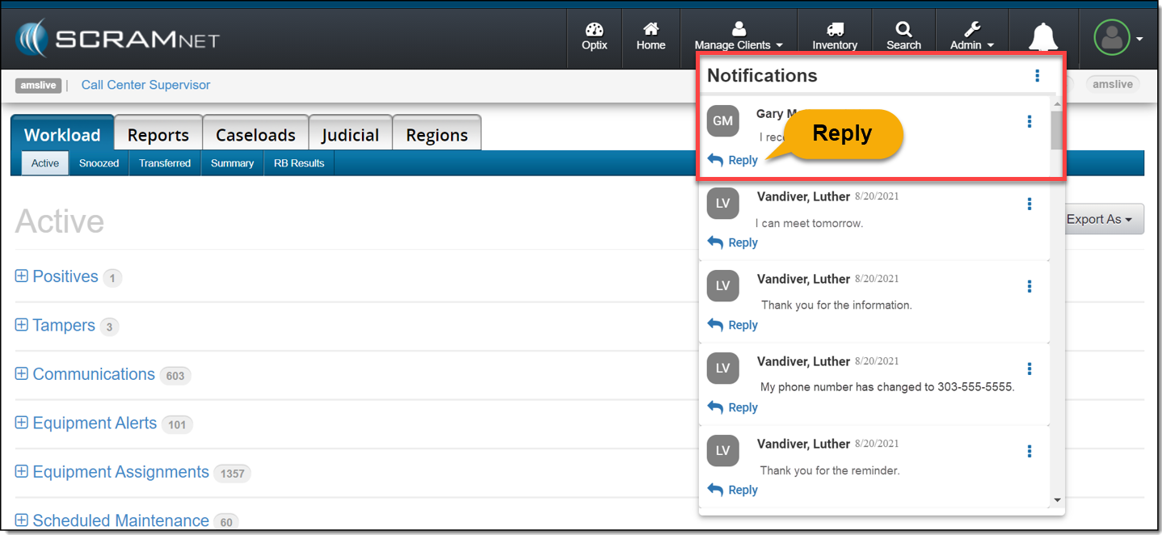The width and height of the screenshot is (1162, 535).
Task: Click the notifications scrollbar down arrow
Action: point(1057,500)
